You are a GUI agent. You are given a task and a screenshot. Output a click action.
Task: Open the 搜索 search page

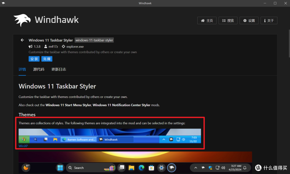tap(228, 21)
